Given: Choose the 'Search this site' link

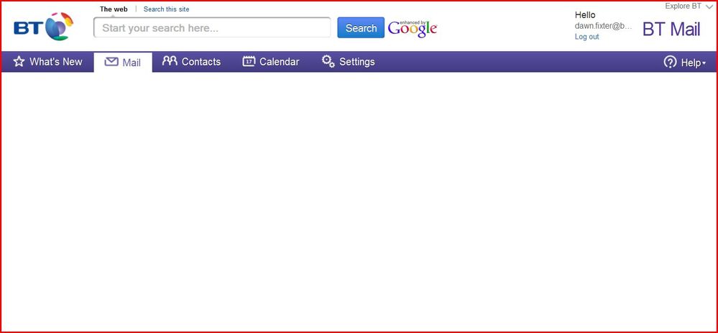Looking at the screenshot, I should [166, 9].
